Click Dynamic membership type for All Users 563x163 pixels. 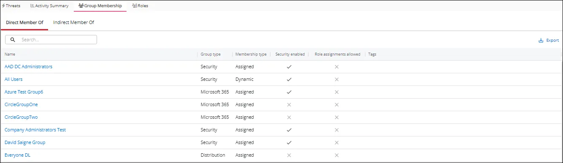(245, 79)
